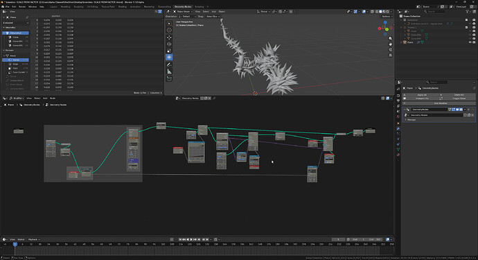Toggle the viewport overlays button
The image size is (478, 260).
[364, 12]
